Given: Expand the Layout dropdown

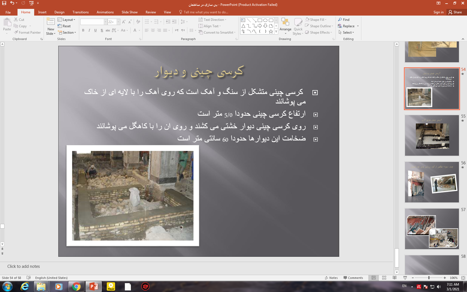Looking at the screenshot, I should pyautogui.click(x=66, y=20).
